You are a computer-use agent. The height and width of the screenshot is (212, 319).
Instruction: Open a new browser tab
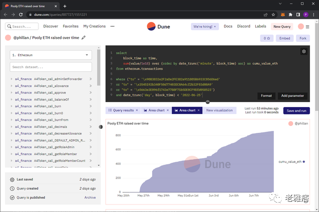pyautogui.click(x=65, y=6)
